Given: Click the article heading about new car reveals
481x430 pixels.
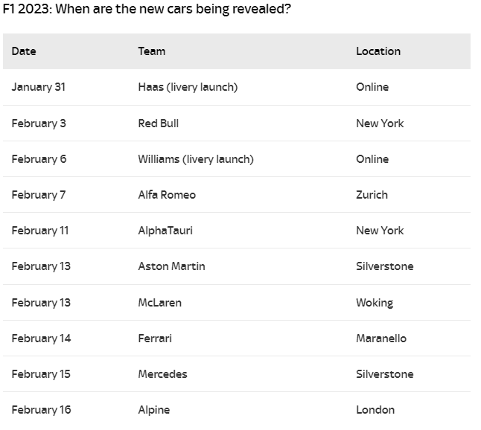Looking at the screenshot, I should 147,12.
